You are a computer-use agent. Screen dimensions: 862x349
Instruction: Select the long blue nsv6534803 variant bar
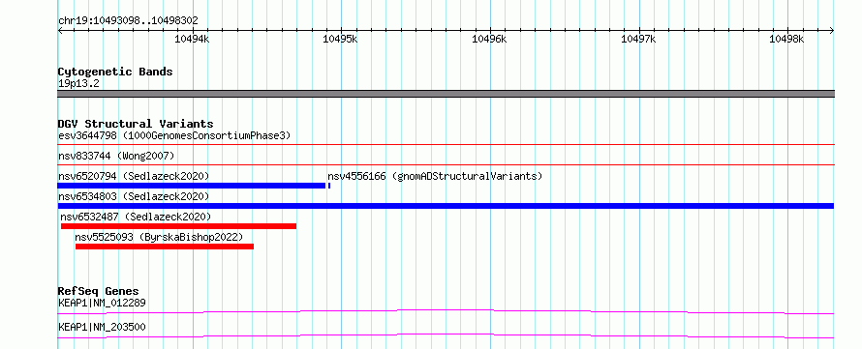tap(446, 206)
